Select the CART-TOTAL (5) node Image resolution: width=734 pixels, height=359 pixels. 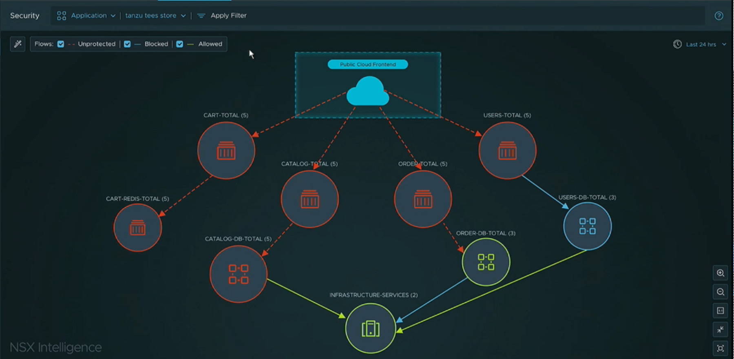(x=226, y=151)
